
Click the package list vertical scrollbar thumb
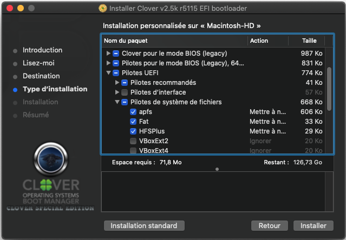[329, 89]
